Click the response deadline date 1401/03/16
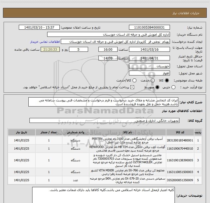 coord(149,49)
